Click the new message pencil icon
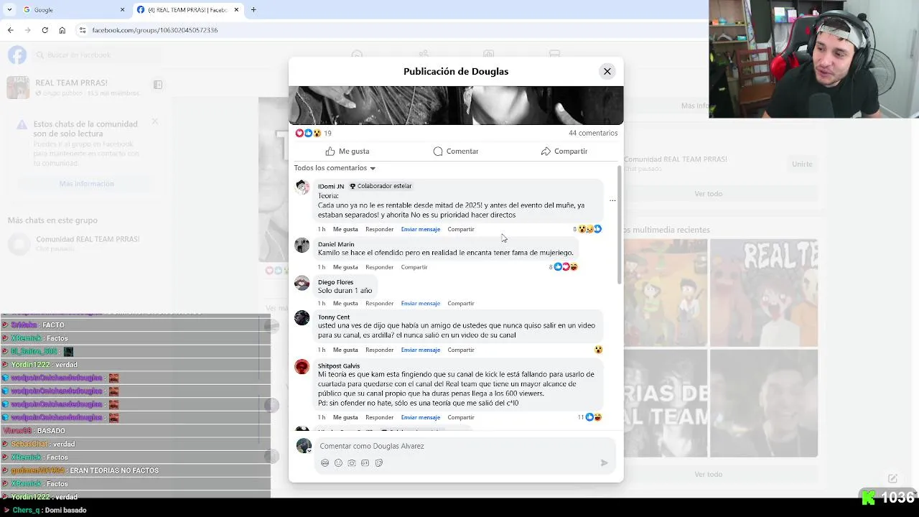Viewport: 919px width, 517px height. pos(892,478)
